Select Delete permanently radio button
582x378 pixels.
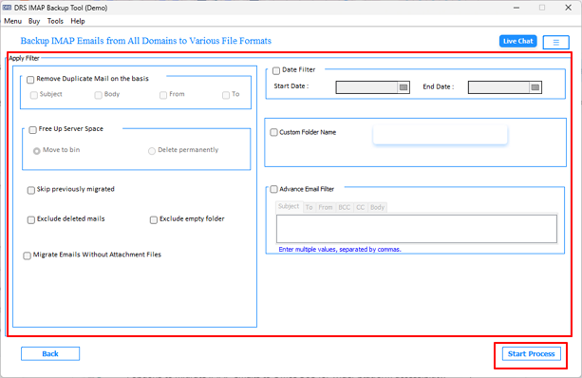tap(152, 151)
